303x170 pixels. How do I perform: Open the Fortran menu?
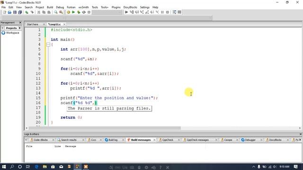71,7
